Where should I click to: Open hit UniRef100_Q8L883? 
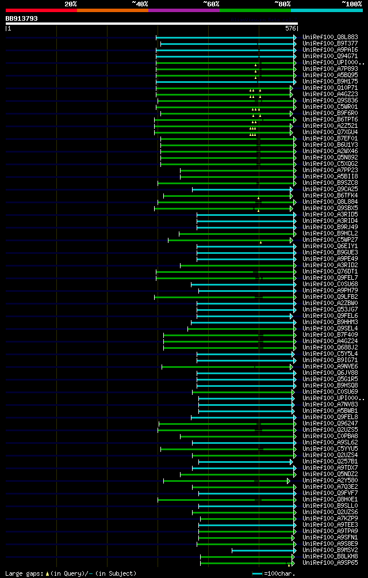point(330,37)
